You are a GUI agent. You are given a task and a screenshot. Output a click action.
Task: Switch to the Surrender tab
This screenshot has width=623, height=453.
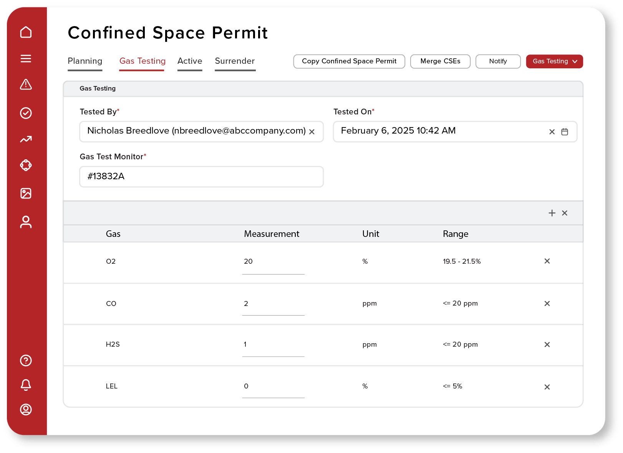point(235,61)
